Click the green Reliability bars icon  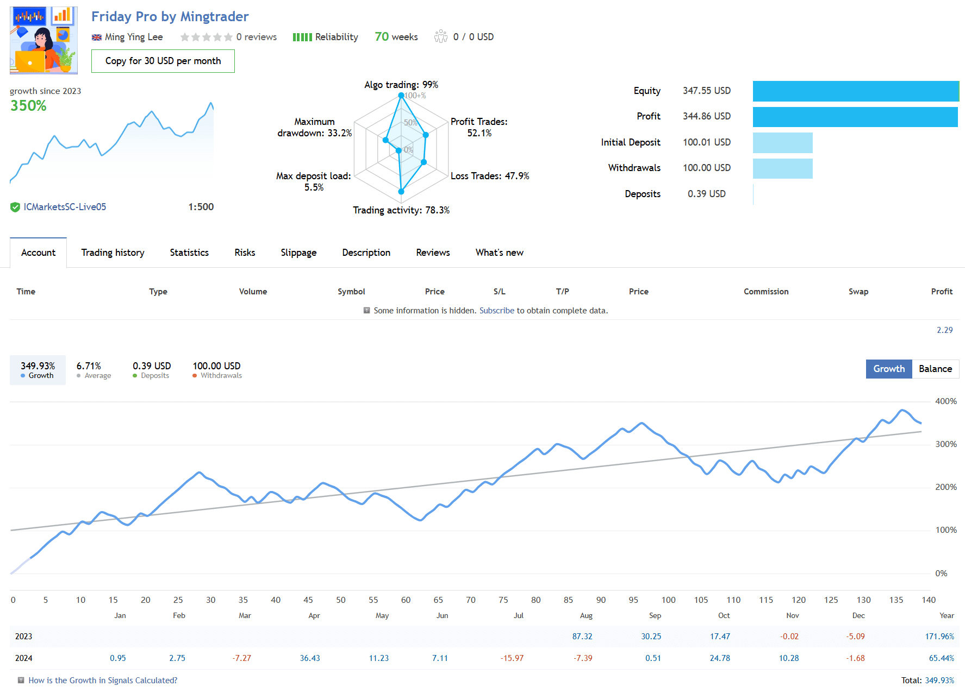click(302, 37)
